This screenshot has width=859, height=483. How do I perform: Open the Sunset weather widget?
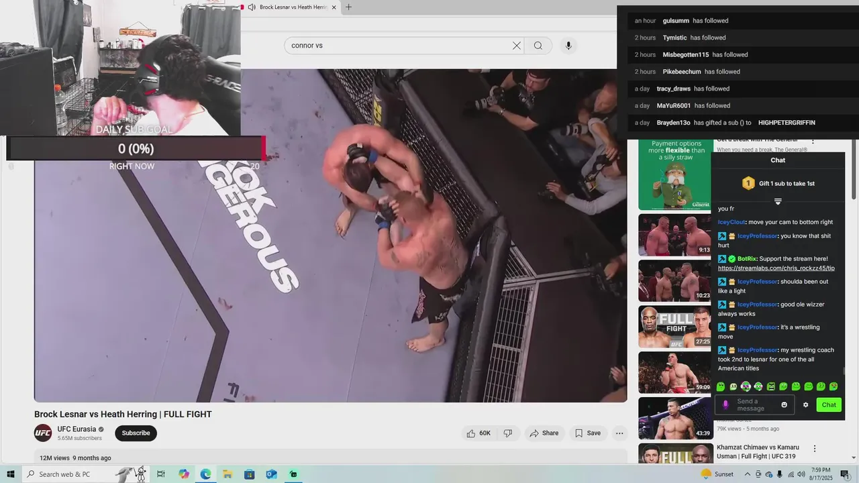coord(717,474)
